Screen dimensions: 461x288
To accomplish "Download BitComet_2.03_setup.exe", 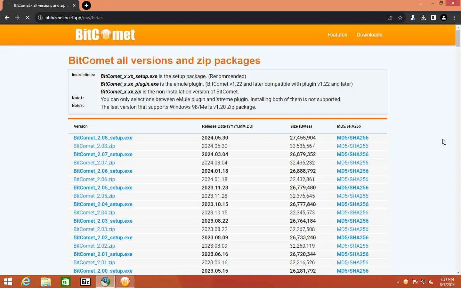I will tap(103, 221).
